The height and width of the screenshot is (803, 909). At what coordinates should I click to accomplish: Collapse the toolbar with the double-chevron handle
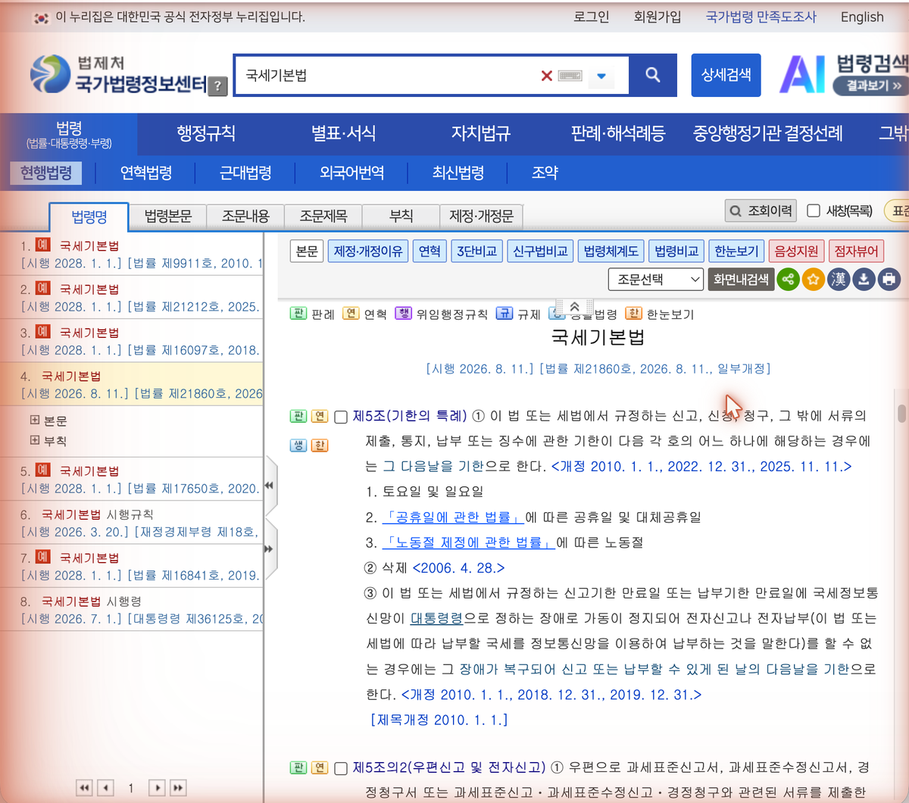(574, 308)
